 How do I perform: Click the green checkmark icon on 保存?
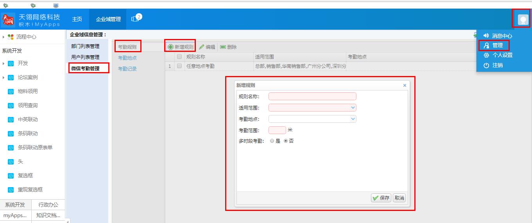375,198
